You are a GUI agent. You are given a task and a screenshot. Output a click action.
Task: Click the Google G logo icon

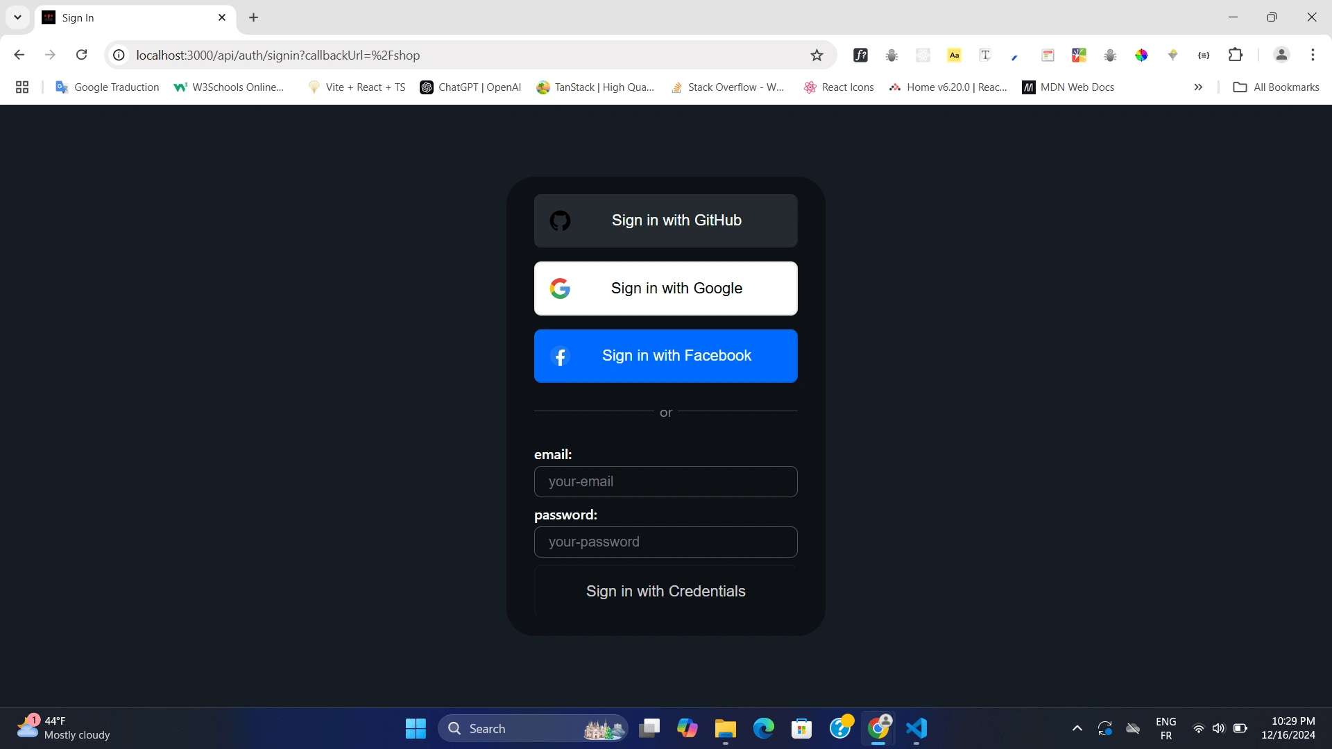click(x=560, y=289)
